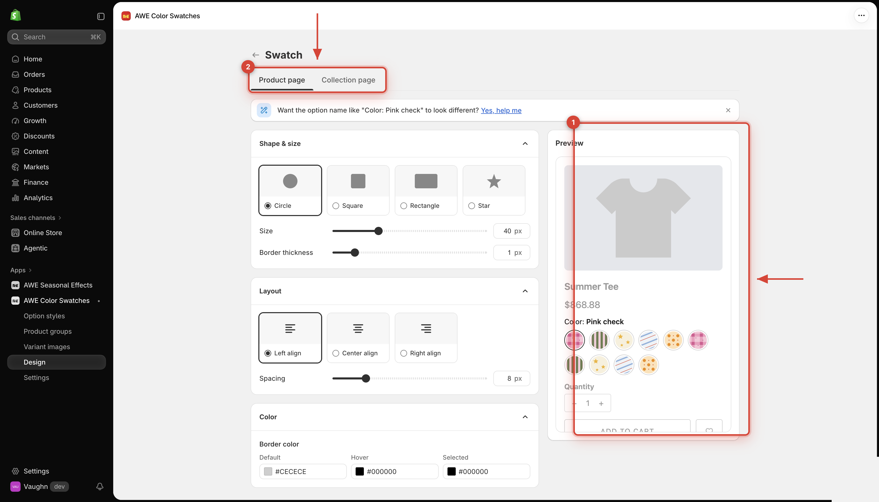Click the Border thickness slider handle
The height and width of the screenshot is (502, 879).
point(355,253)
